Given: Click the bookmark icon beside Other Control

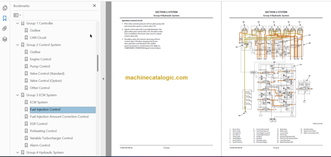Looking at the screenshot, I should [26, 88].
